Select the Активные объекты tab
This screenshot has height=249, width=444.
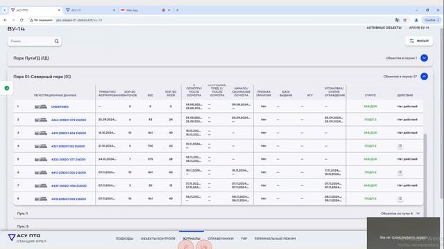pos(384,28)
